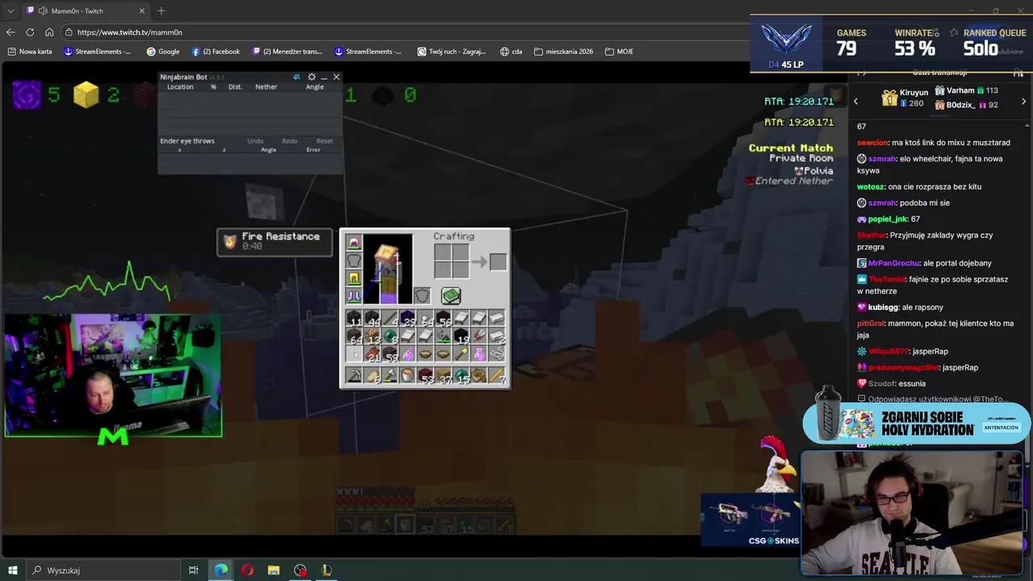Select the pickaxe in the hotbar
The width and height of the screenshot is (1033, 581).
pos(354,376)
